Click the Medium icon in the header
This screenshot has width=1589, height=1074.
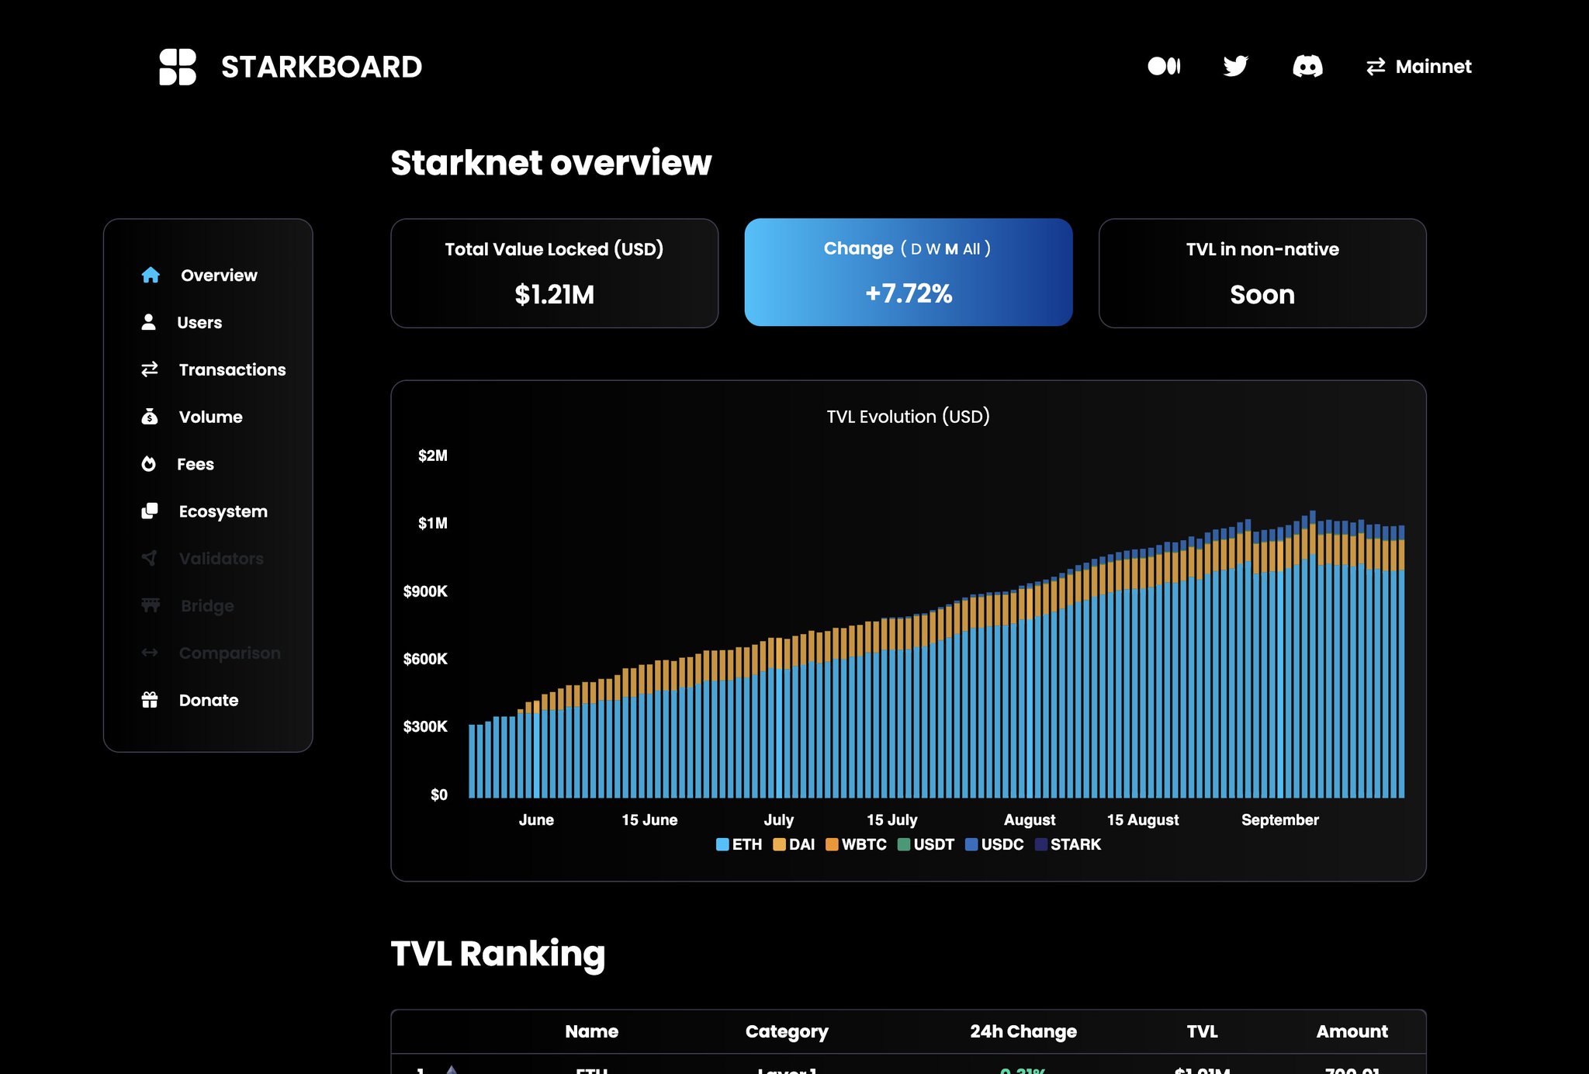(x=1165, y=67)
